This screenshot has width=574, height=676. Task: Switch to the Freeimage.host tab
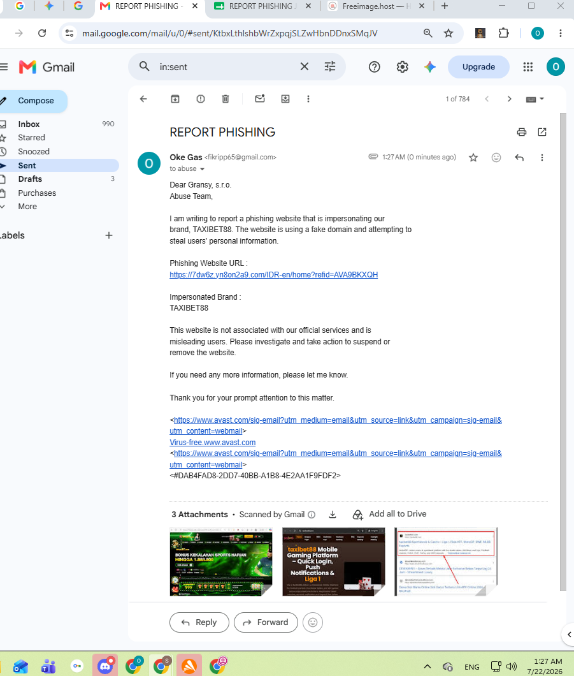coord(377,6)
